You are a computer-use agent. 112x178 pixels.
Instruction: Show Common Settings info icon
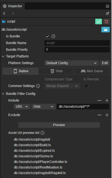pos(38,86)
